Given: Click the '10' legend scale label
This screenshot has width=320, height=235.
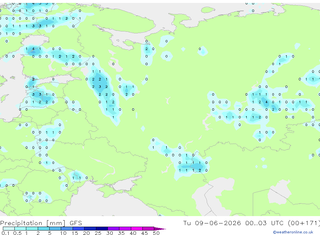Looking at the screenshot, I should pyautogui.click(x=63, y=233).
